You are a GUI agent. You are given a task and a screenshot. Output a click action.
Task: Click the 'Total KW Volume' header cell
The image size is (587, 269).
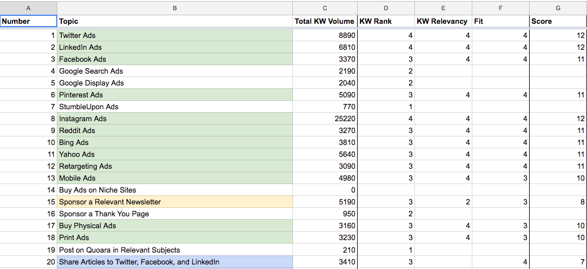325,22
